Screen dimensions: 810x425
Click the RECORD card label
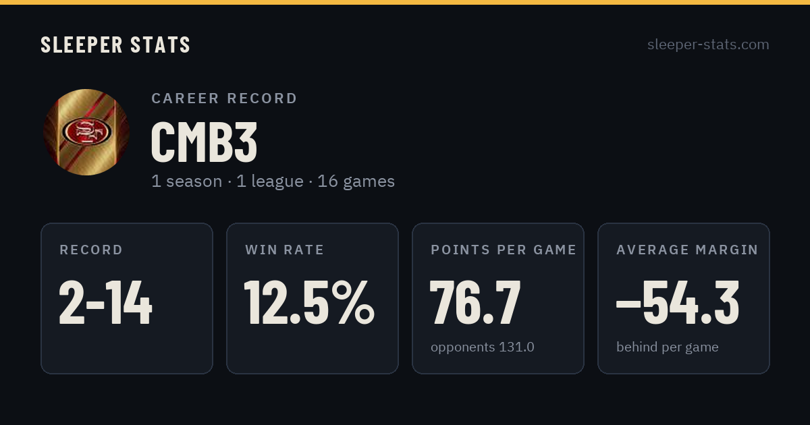click(x=91, y=250)
